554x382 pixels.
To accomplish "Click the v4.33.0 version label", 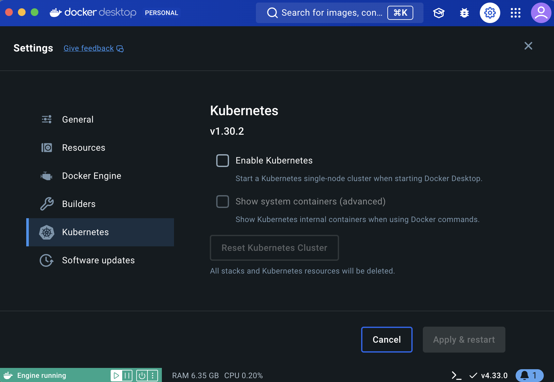I will click(494, 375).
